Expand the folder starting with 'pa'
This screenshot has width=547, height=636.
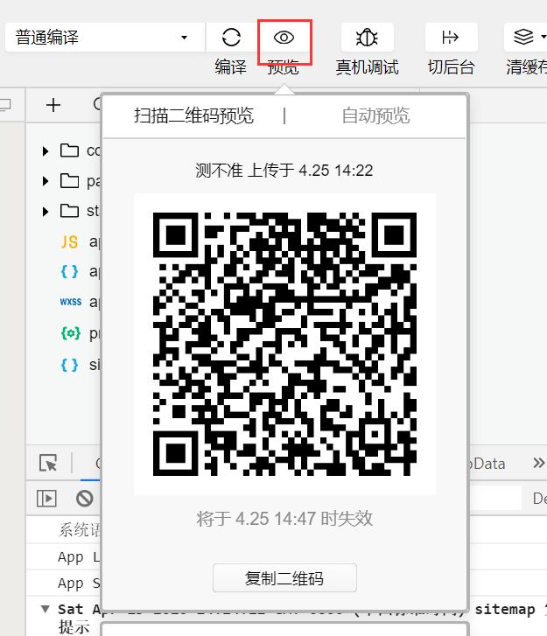pos(46,181)
